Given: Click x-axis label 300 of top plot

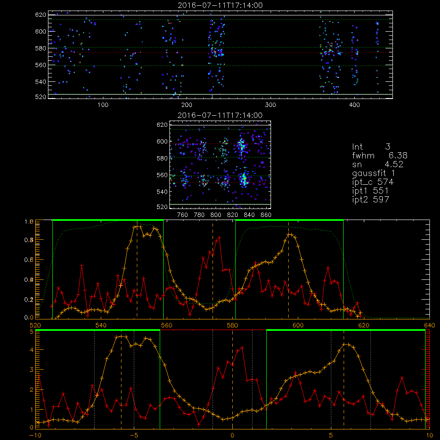Looking at the screenshot, I should tap(271, 105).
